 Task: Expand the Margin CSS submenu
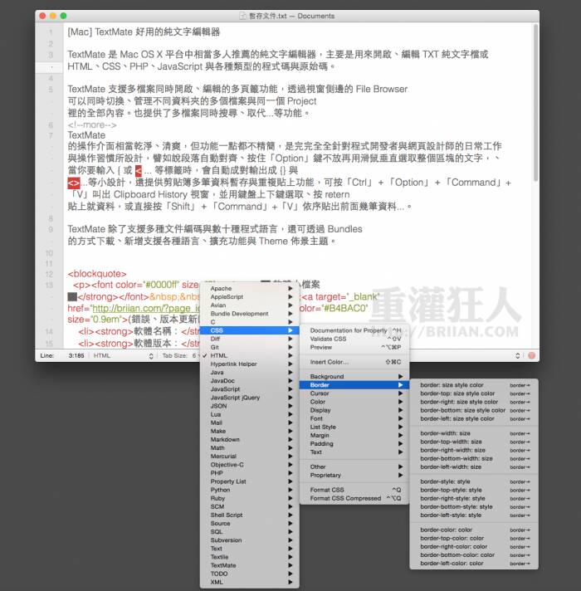(354, 435)
